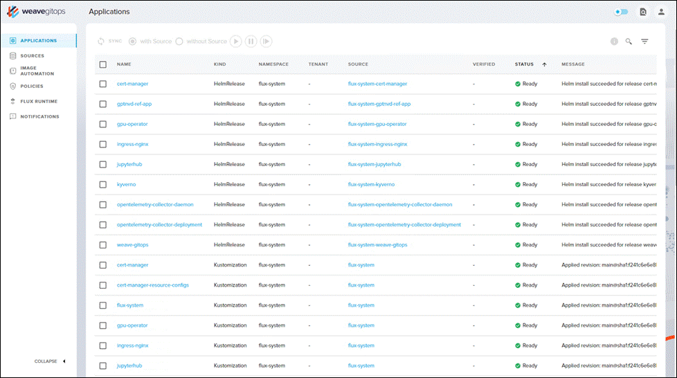Viewport: 677px width, 378px height.
Task: Click the Verified column header
Action: click(x=484, y=64)
